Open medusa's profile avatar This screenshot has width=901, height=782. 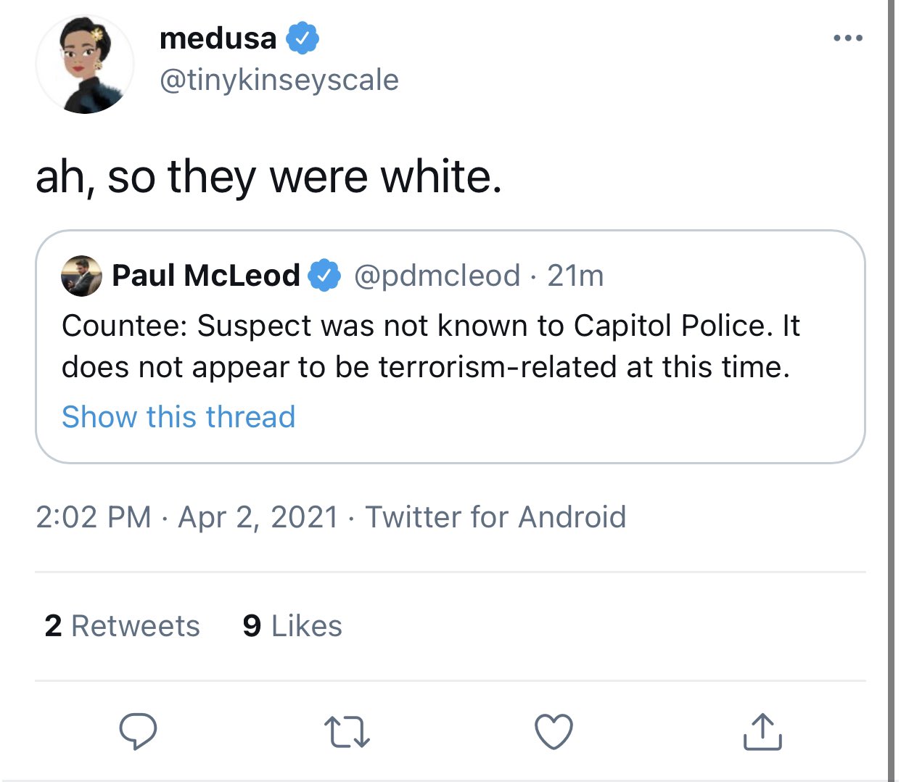[86, 65]
